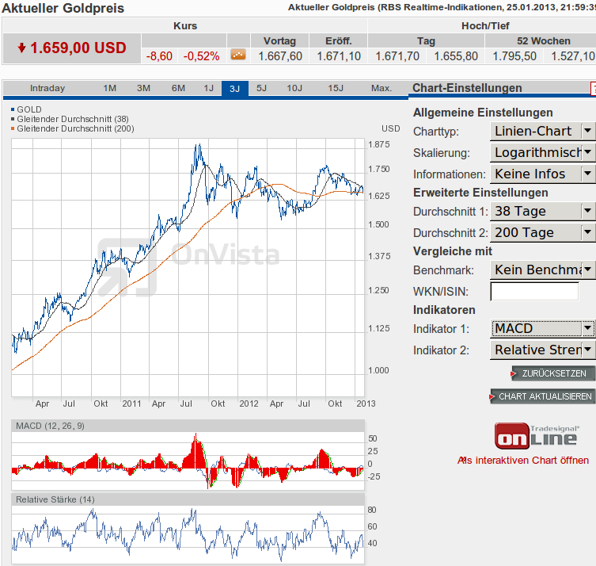The height and width of the screenshot is (566, 596).
Task: Click the ZURÜCKSETZEN button
Action: click(x=553, y=373)
